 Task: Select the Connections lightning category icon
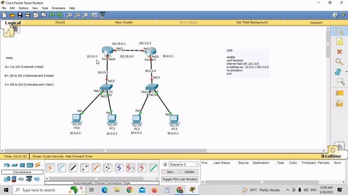(38, 165)
